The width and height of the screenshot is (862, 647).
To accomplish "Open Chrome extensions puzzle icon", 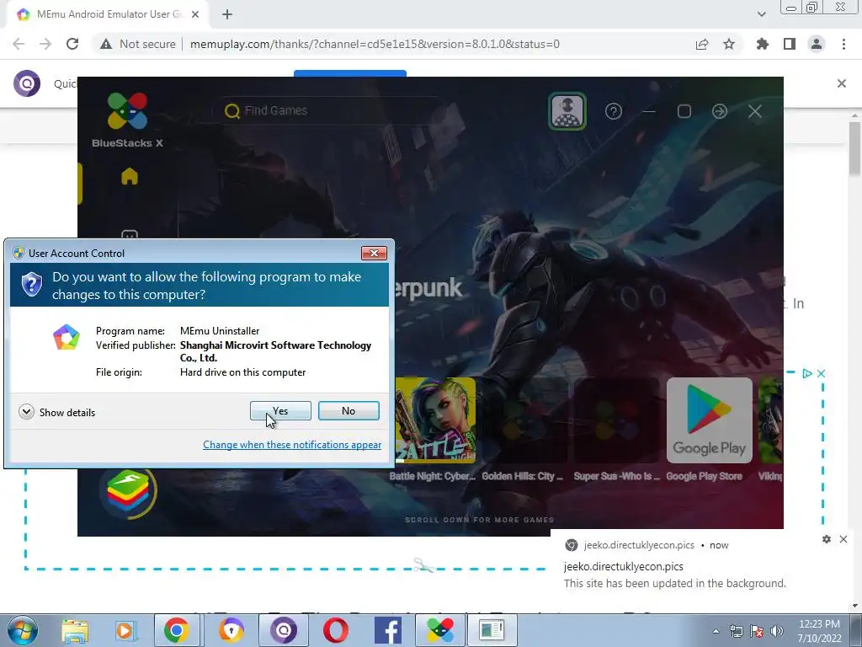I will point(763,44).
